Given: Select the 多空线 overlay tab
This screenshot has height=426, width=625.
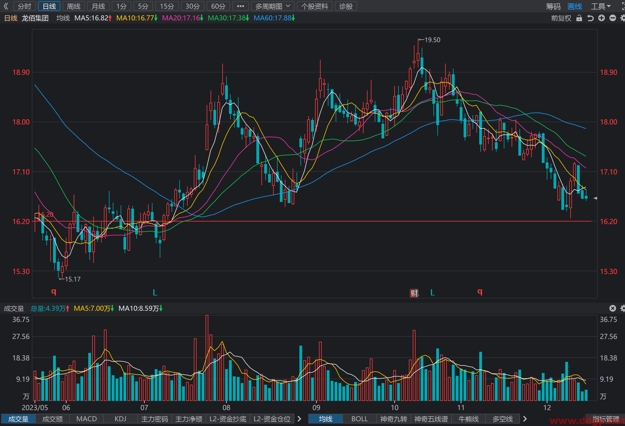Looking at the screenshot, I should [503, 419].
